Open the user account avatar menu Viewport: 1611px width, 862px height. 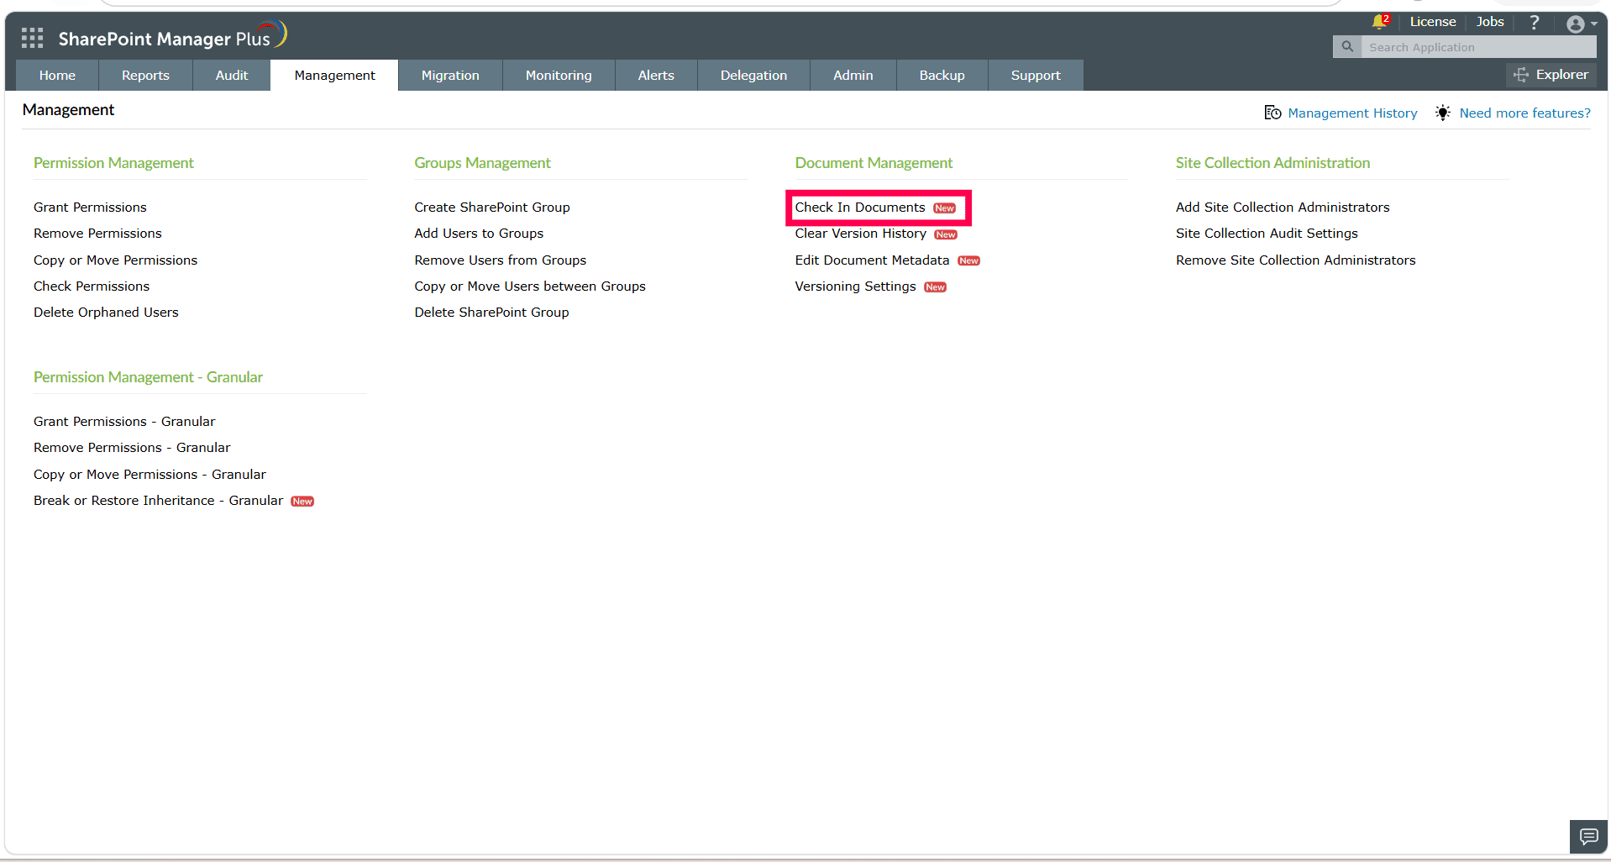(x=1581, y=24)
